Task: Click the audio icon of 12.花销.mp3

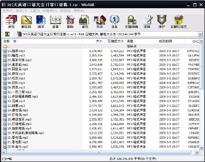Action: click(x=5, y=101)
